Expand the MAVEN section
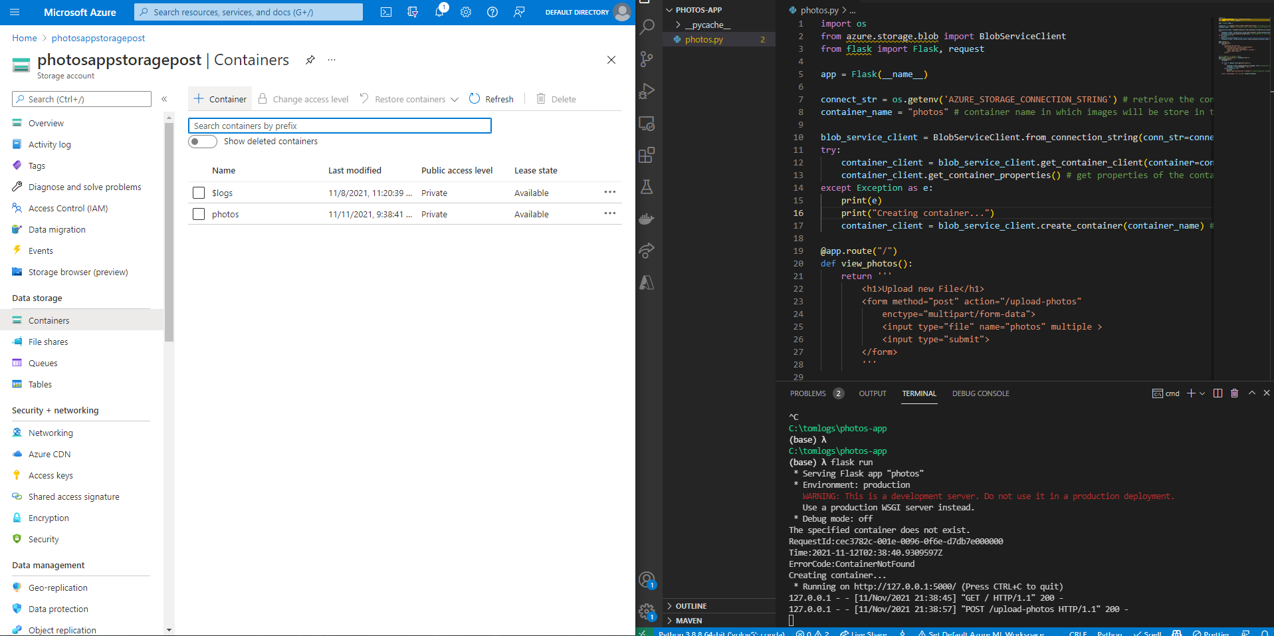1274x636 pixels. click(x=689, y=621)
